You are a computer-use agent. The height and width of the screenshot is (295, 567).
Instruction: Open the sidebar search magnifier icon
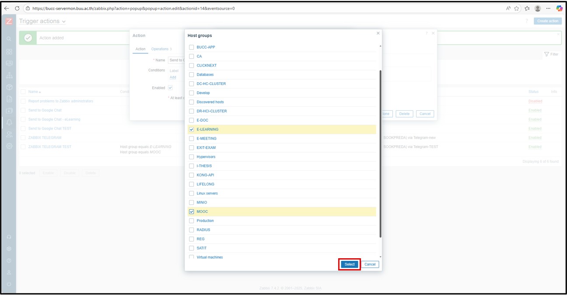(x=9, y=39)
